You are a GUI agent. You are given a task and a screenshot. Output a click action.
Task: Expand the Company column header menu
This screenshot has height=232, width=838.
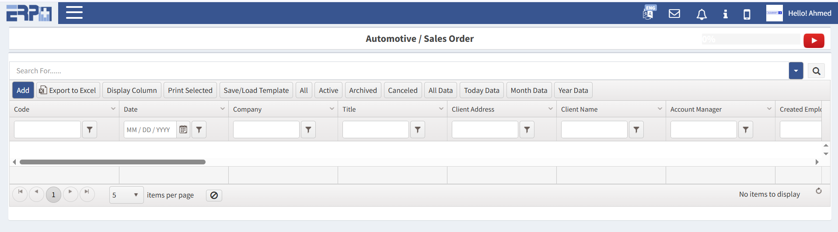pyautogui.click(x=332, y=109)
